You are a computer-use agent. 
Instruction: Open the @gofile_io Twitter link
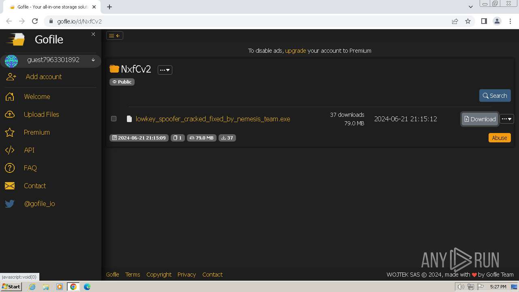[40, 204]
